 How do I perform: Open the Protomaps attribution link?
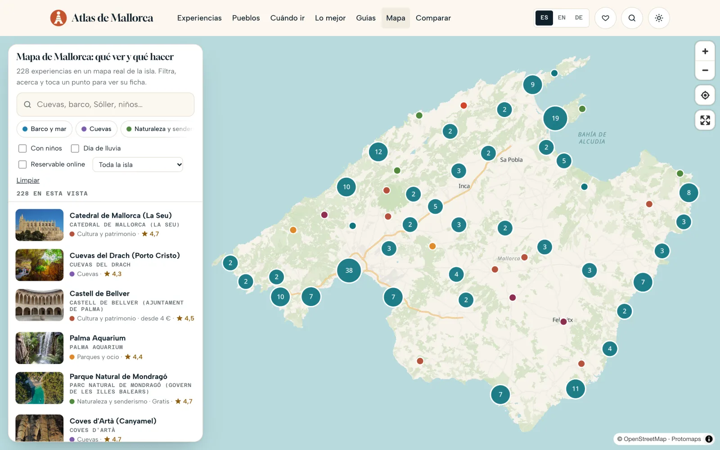[x=686, y=439]
